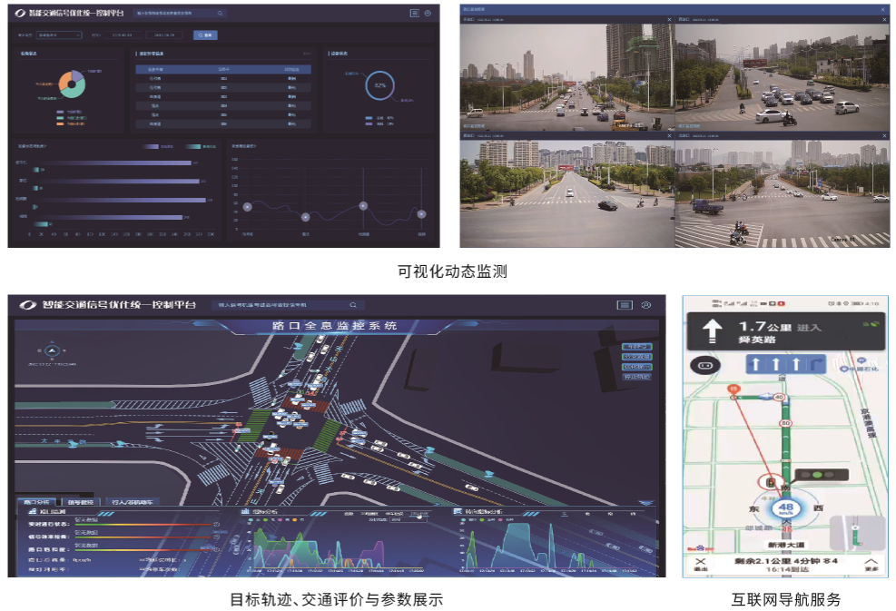Click the user icon in top-left dashboard header
Screen dimensions: 896x611
click(x=428, y=14)
